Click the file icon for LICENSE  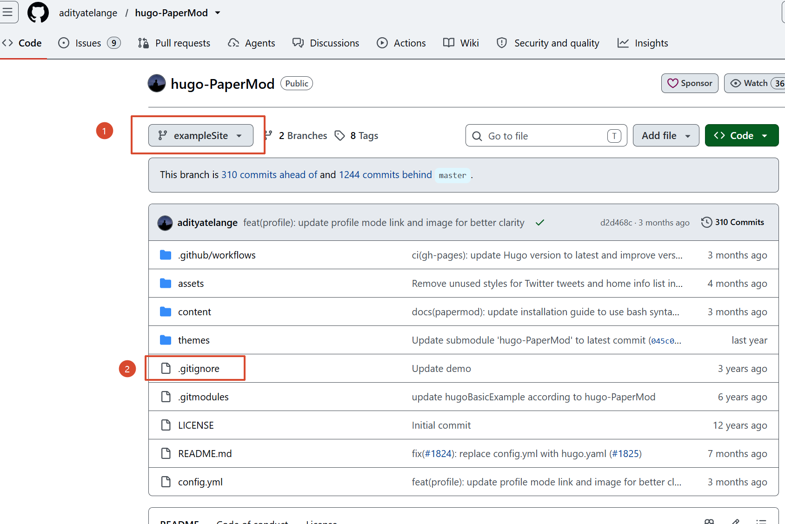click(166, 425)
